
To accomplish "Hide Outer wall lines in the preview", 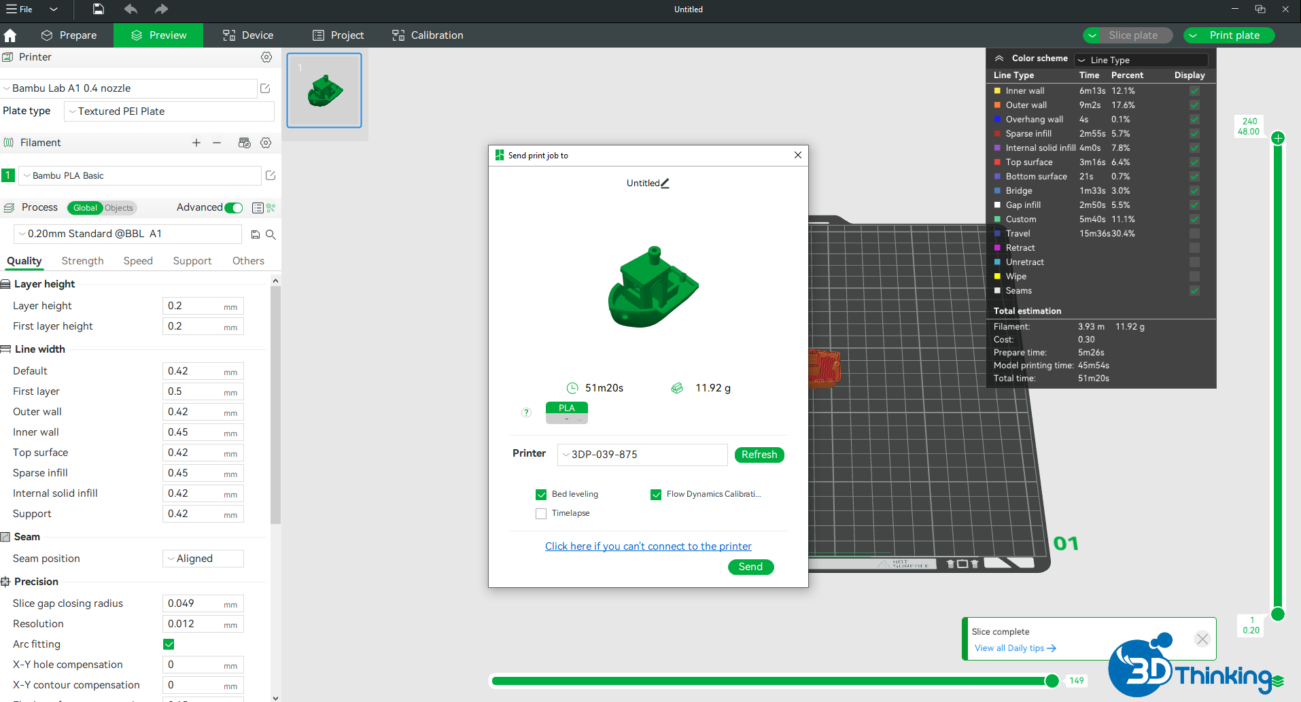I will coord(1194,105).
